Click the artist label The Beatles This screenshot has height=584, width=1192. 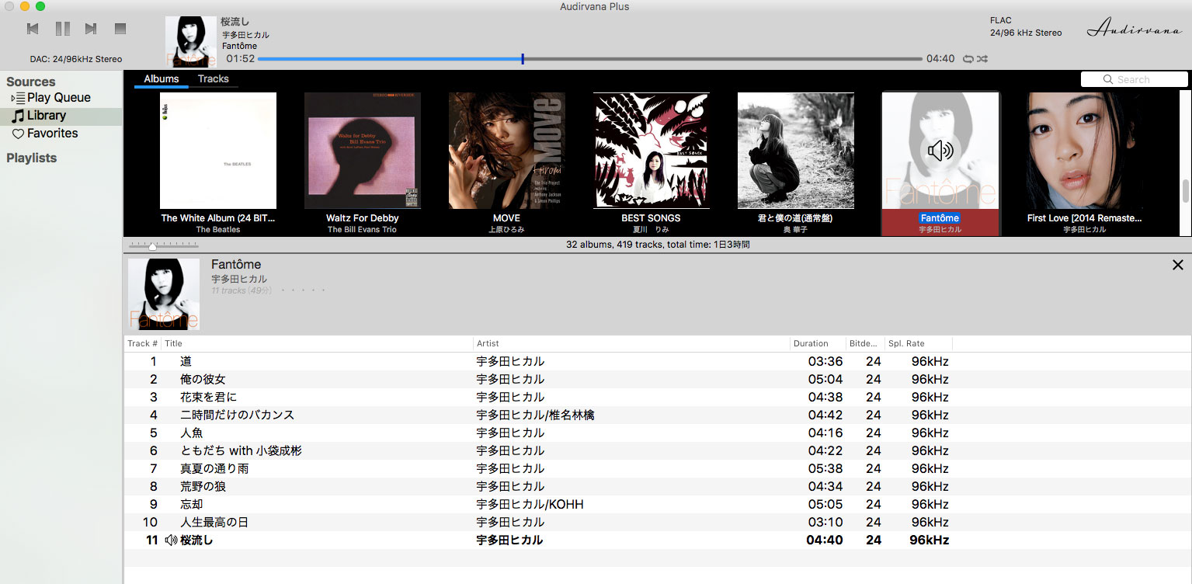pyautogui.click(x=218, y=230)
